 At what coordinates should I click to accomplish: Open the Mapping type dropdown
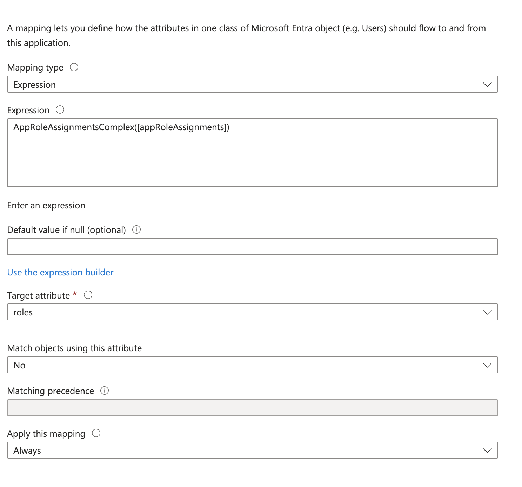[x=252, y=85]
